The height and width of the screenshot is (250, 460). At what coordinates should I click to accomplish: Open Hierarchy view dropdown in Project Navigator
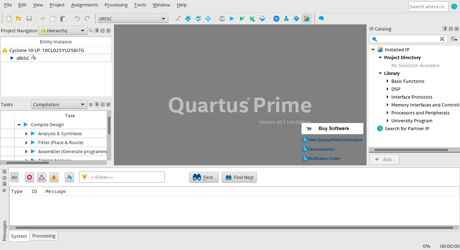click(x=63, y=31)
